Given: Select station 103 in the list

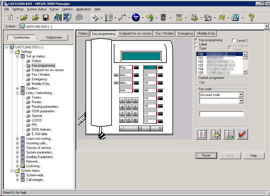Looking at the screenshot, I should coord(219,65).
